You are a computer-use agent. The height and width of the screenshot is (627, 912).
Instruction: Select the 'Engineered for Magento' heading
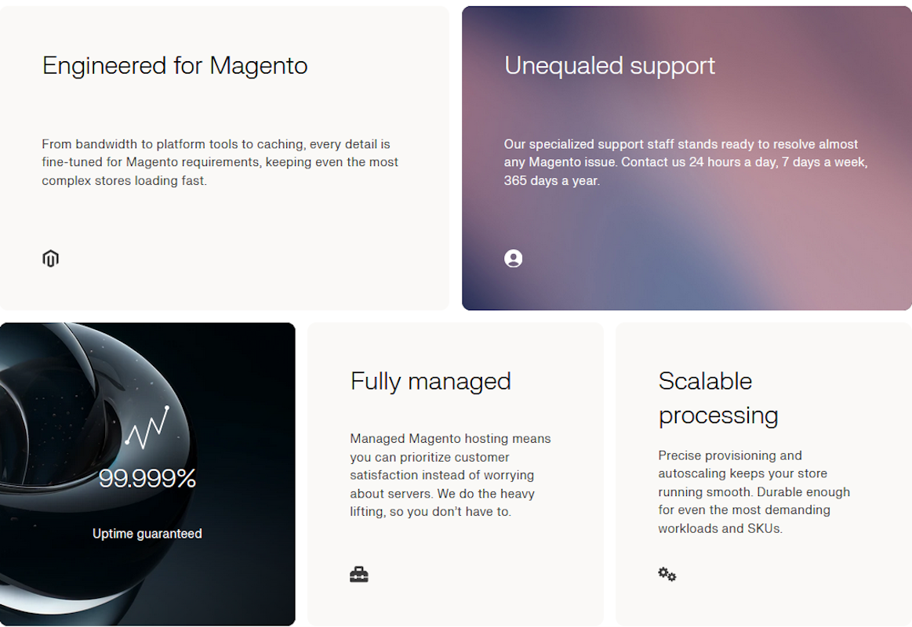(175, 65)
